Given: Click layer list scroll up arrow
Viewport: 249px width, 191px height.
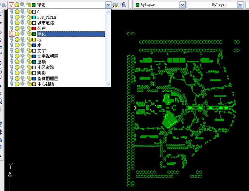Looking at the screenshot, I should tap(108, 12).
